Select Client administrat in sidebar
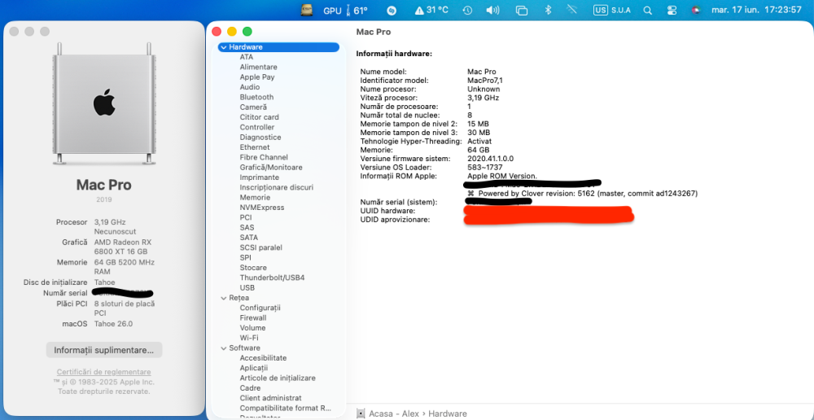Image resolution: width=814 pixels, height=420 pixels. (270, 398)
